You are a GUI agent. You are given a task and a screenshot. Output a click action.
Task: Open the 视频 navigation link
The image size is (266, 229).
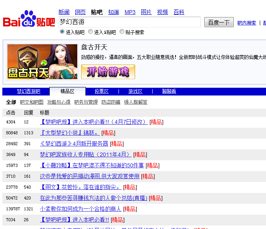(163, 12)
